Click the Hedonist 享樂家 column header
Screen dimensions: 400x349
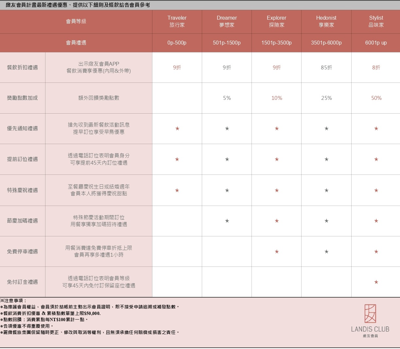[326, 21]
